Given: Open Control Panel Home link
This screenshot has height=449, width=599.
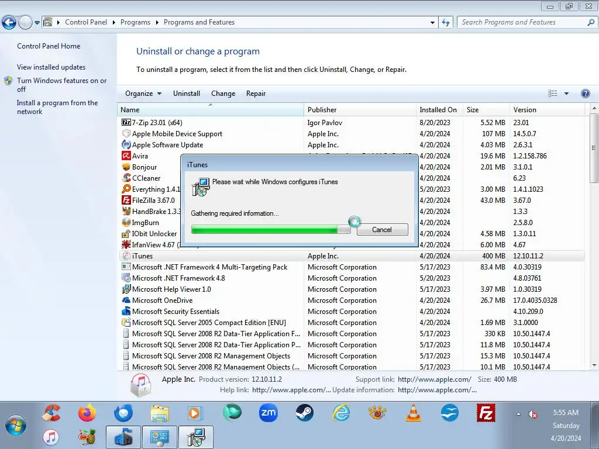Looking at the screenshot, I should pos(49,46).
